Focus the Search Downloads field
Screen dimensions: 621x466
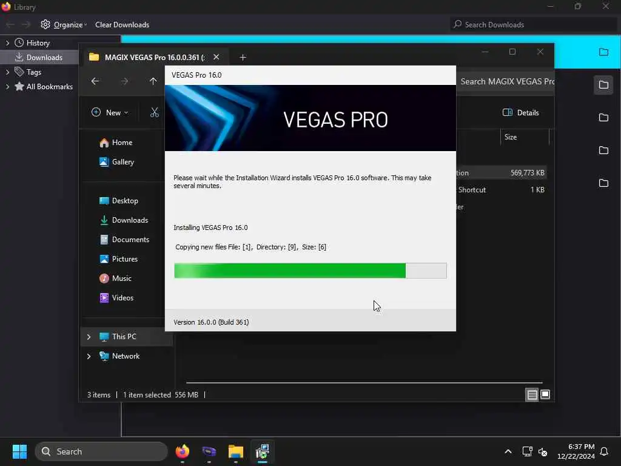pyautogui.click(x=534, y=24)
